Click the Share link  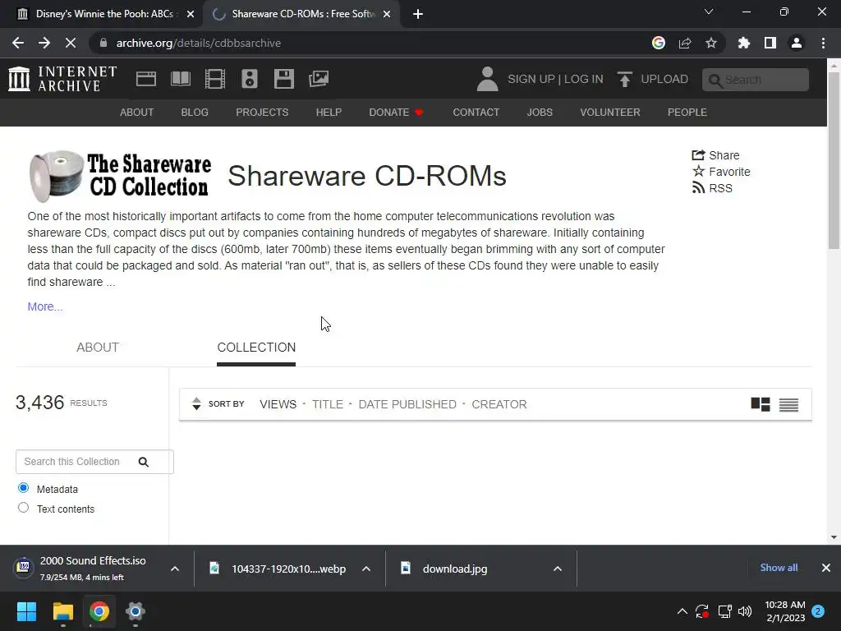(715, 155)
